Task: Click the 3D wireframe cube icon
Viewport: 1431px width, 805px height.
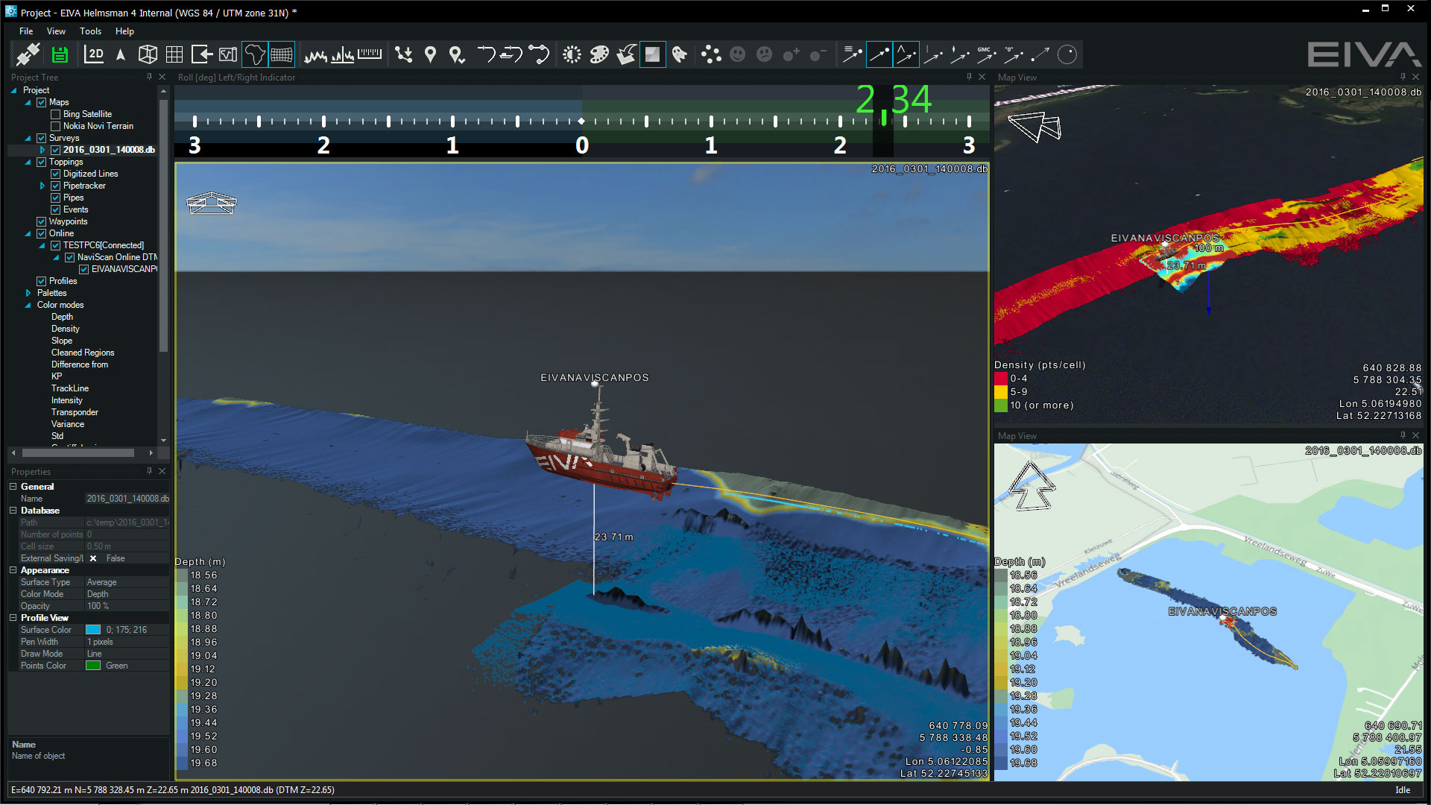Action: (148, 54)
